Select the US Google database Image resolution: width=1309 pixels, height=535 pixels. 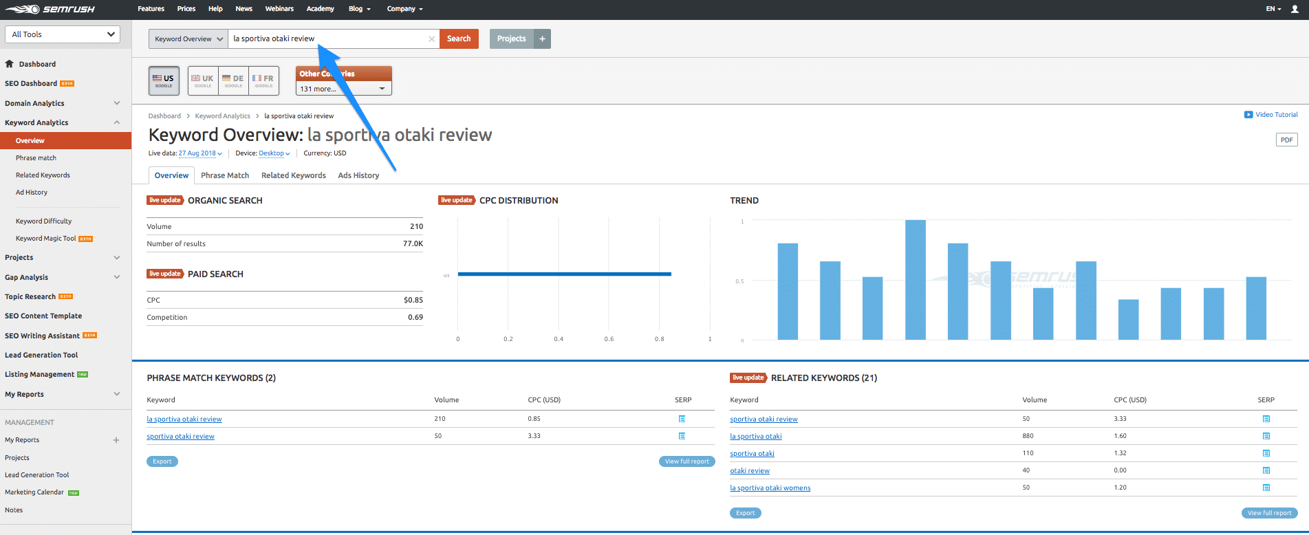click(164, 80)
